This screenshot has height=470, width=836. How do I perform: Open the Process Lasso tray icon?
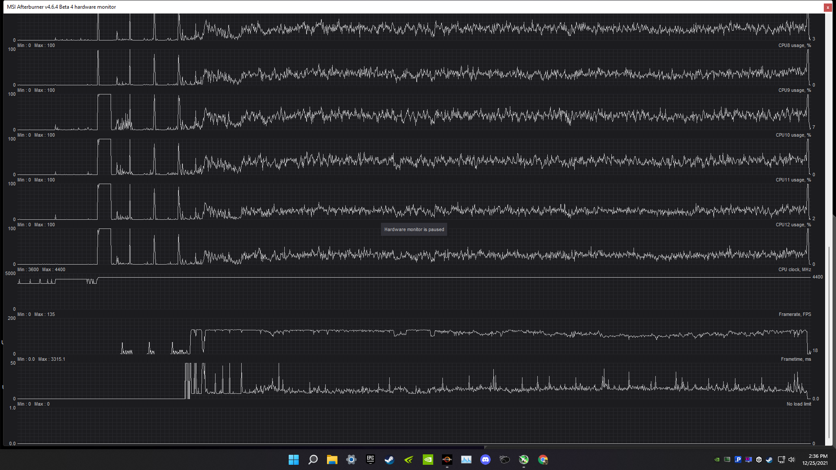click(x=738, y=460)
